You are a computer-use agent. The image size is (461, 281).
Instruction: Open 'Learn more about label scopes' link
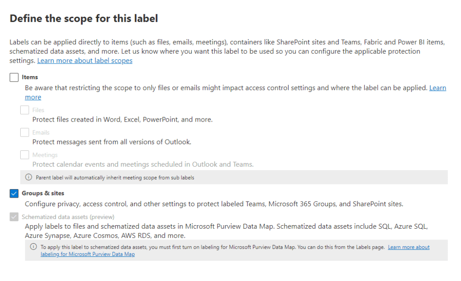(85, 60)
